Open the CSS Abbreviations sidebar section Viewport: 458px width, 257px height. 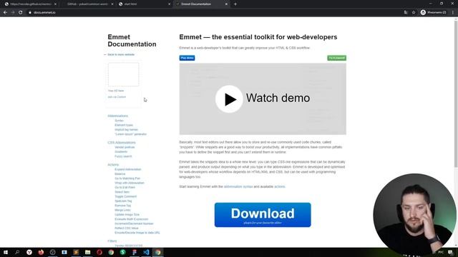coord(122,143)
